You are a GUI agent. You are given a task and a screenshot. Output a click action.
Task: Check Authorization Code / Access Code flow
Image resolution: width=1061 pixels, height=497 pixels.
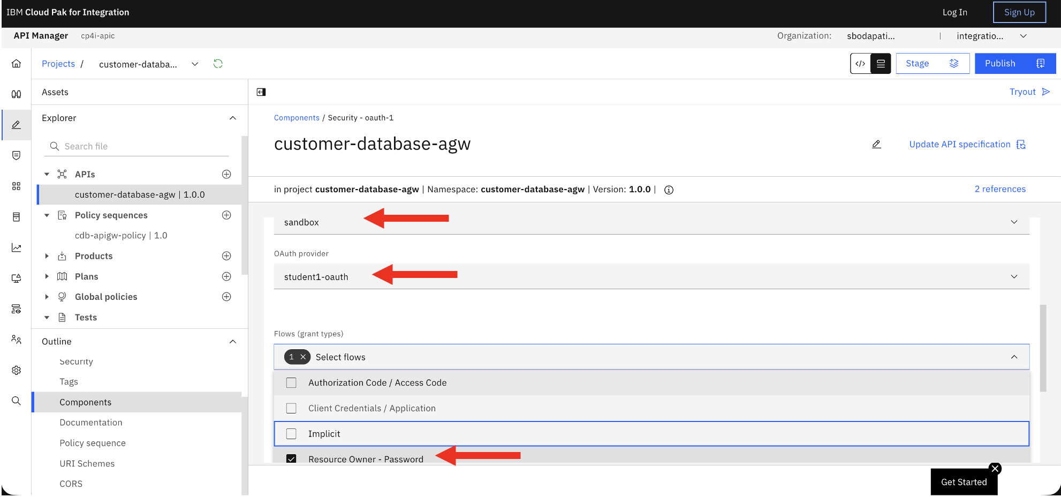(x=291, y=383)
